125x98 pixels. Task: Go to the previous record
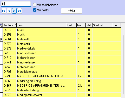9,11
